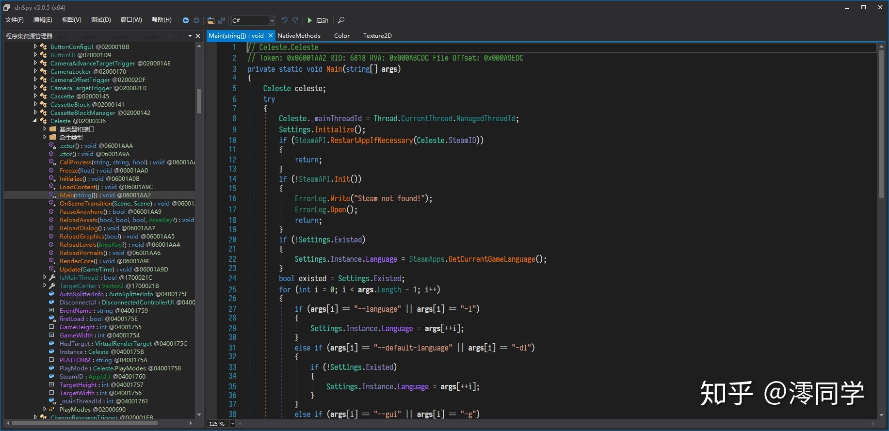Viewport: 889px width, 431px height.
Task: Expand the 派生类型 folder
Action: click(45, 137)
